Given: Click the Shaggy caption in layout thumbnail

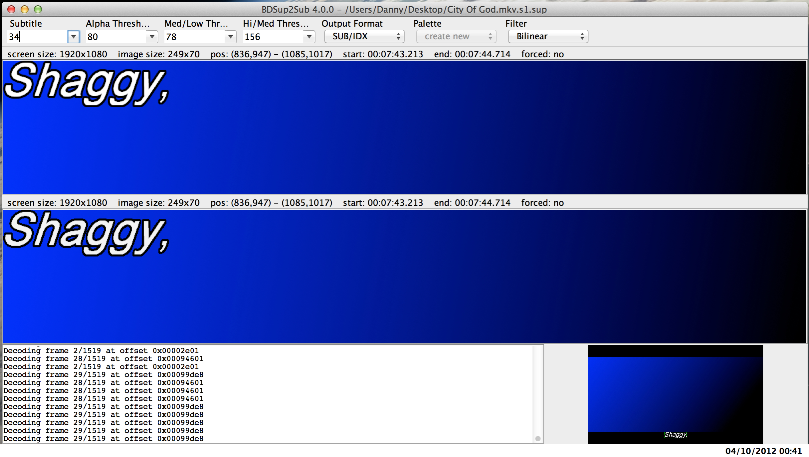Looking at the screenshot, I should click(676, 435).
